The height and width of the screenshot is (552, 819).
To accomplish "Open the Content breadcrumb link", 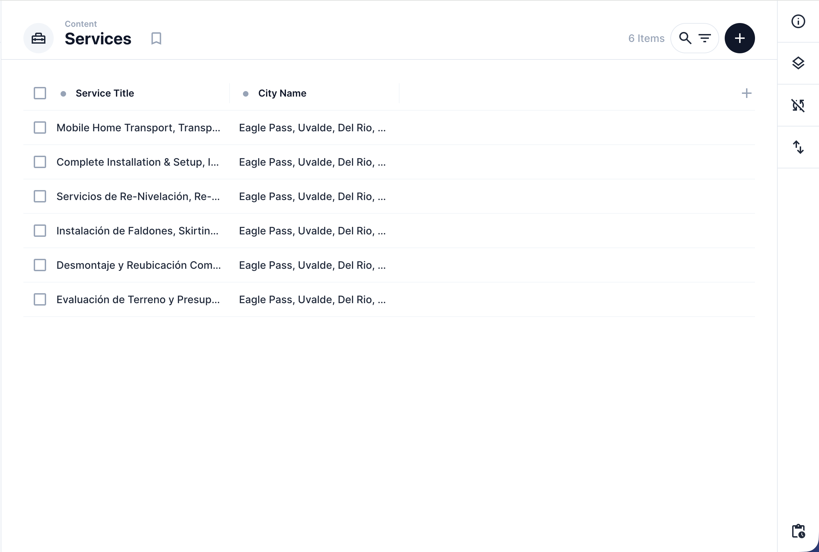I will click(x=81, y=24).
